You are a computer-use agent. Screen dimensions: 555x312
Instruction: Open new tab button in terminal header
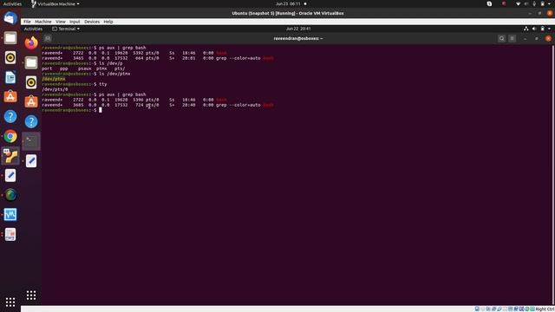(48, 38)
